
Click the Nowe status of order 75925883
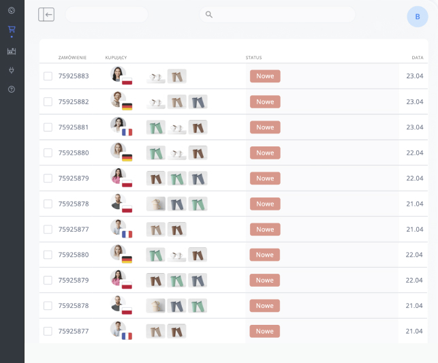point(265,76)
